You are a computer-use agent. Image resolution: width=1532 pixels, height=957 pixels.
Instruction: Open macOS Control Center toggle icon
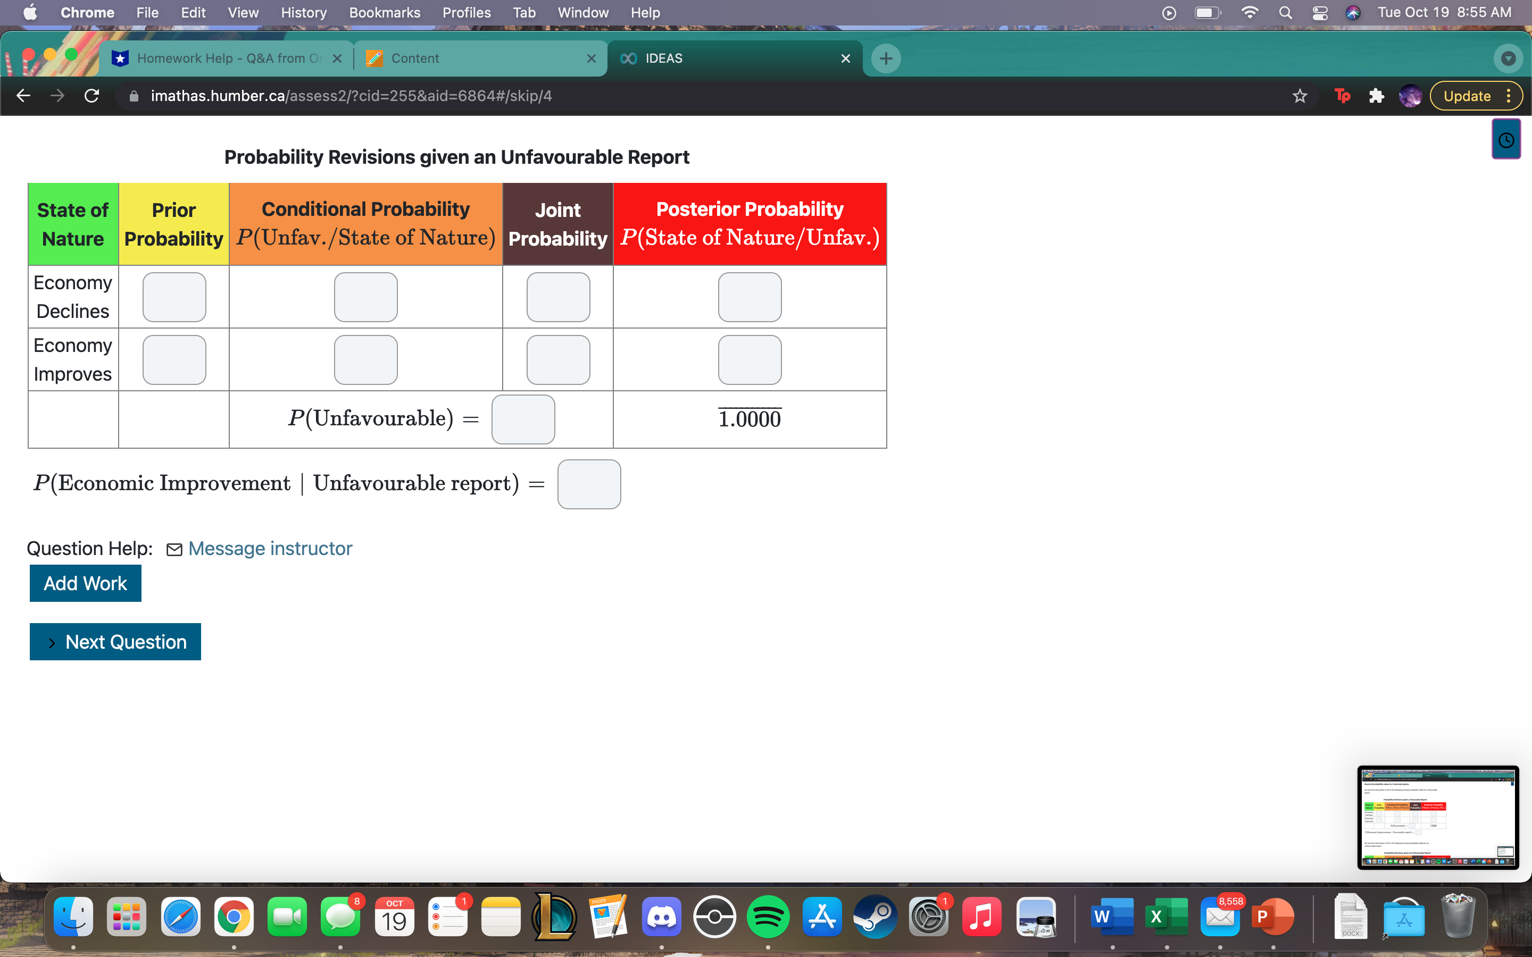[1320, 13]
